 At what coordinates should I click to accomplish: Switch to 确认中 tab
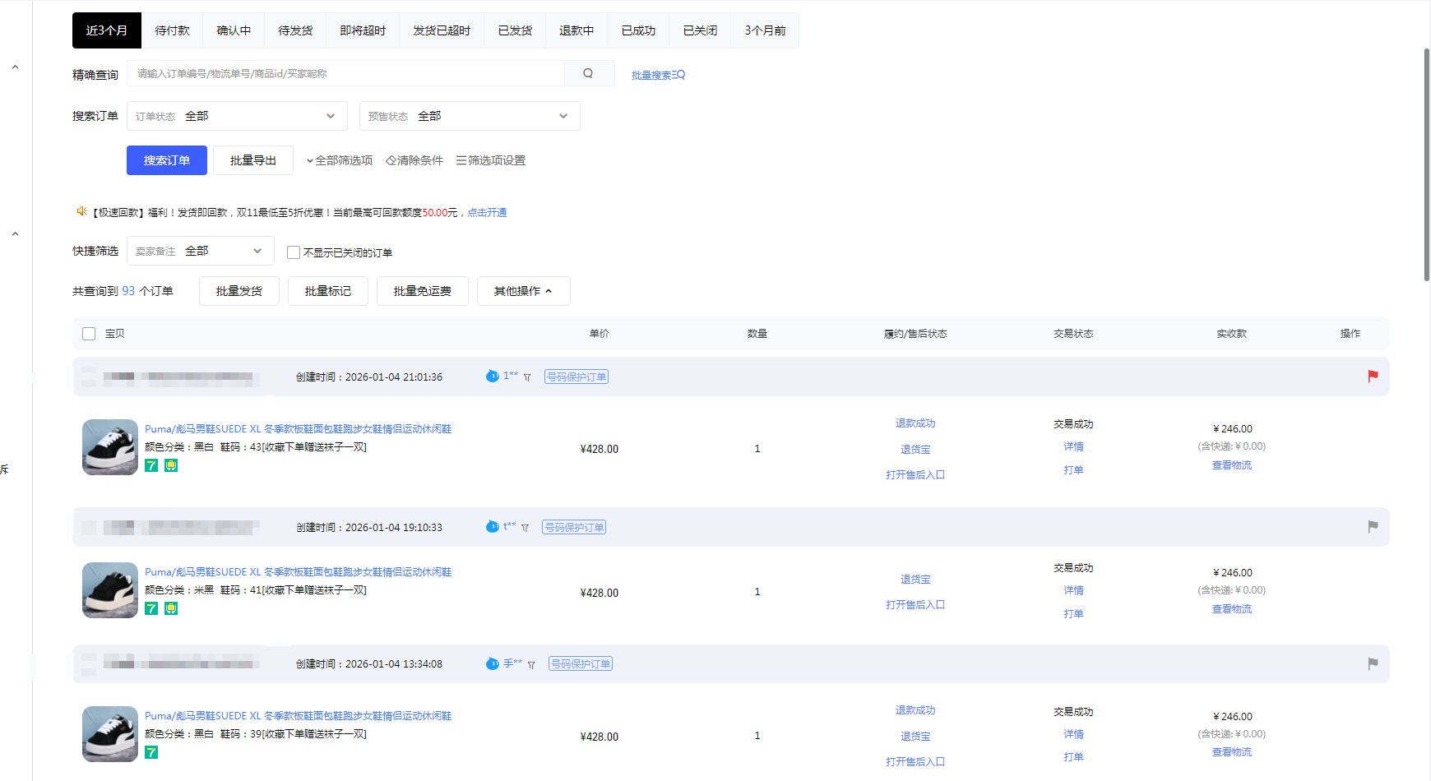coord(234,30)
